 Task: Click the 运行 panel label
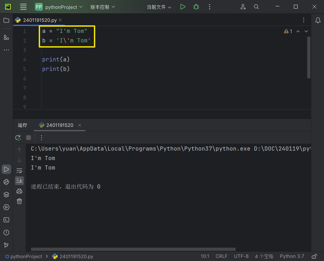(23, 125)
